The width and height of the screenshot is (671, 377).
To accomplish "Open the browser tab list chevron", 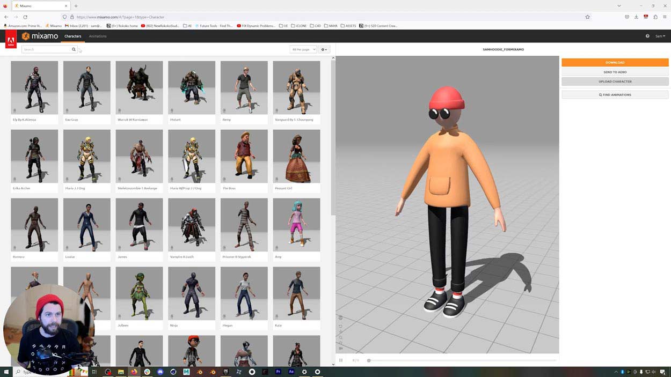I will [619, 6].
